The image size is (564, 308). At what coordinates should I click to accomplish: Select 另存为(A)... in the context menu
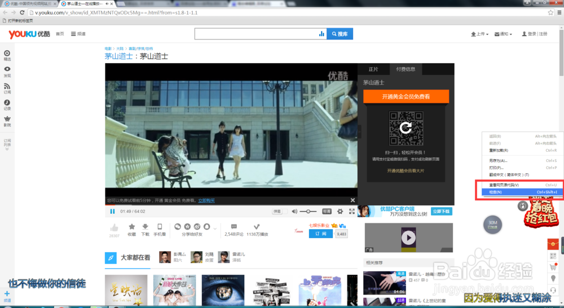523,160
